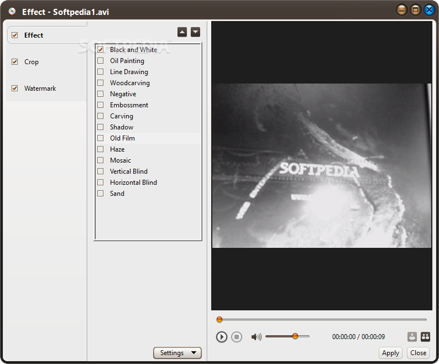Toggle the Watermark checkbox

click(14, 89)
